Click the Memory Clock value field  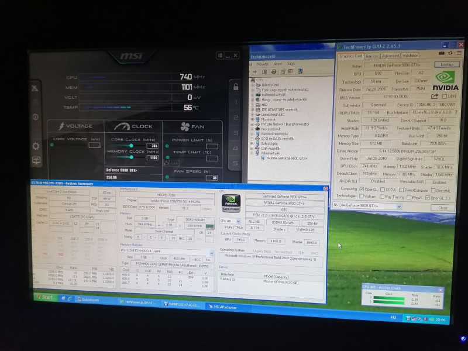point(153,157)
